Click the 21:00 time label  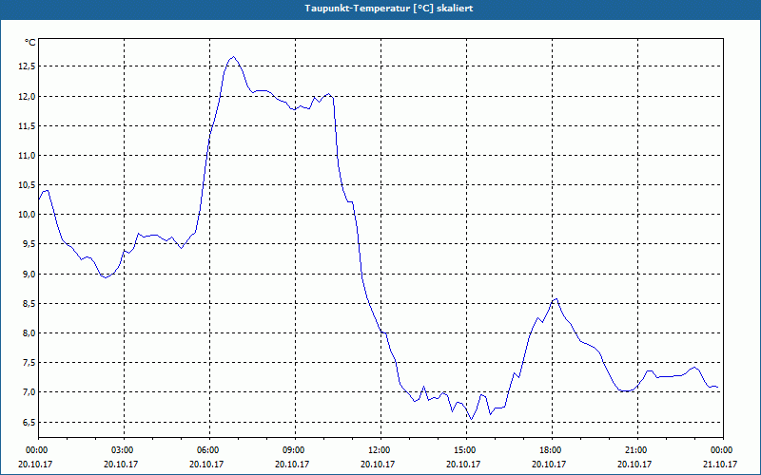[637, 450]
